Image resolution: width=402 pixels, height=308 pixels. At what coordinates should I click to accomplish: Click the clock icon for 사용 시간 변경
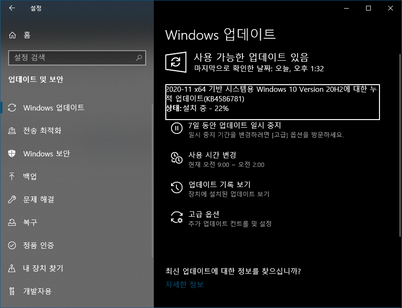177,157
